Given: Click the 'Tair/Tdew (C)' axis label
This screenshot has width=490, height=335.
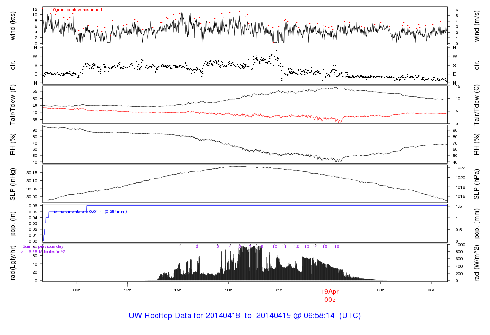Looking at the screenshot, I should 476,105.
